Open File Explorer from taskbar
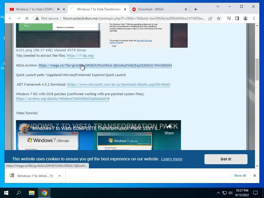This screenshot has height=198, width=264. click(31, 193)
